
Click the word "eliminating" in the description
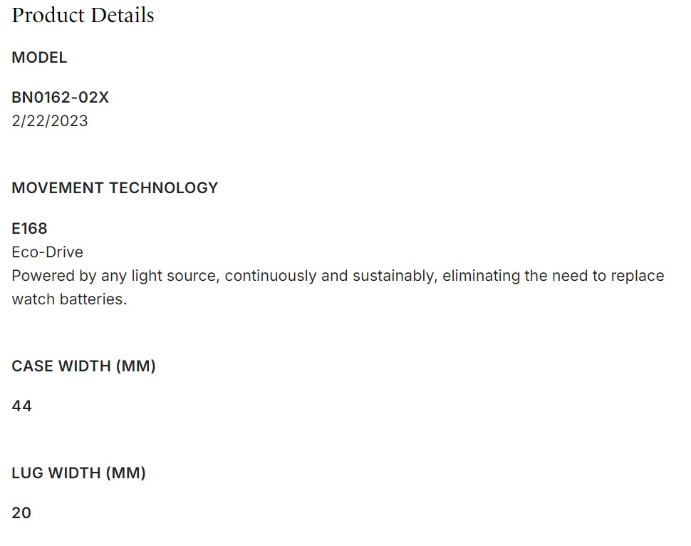click(x=481, y=275)
